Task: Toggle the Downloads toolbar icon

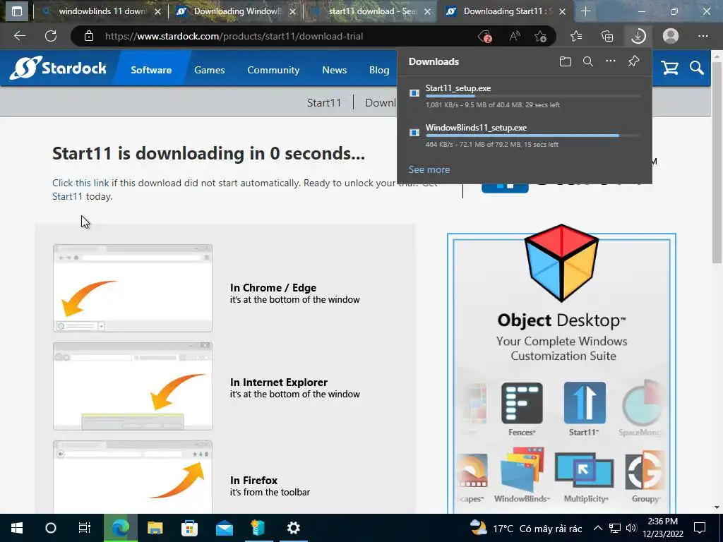Action: [638, 36]
